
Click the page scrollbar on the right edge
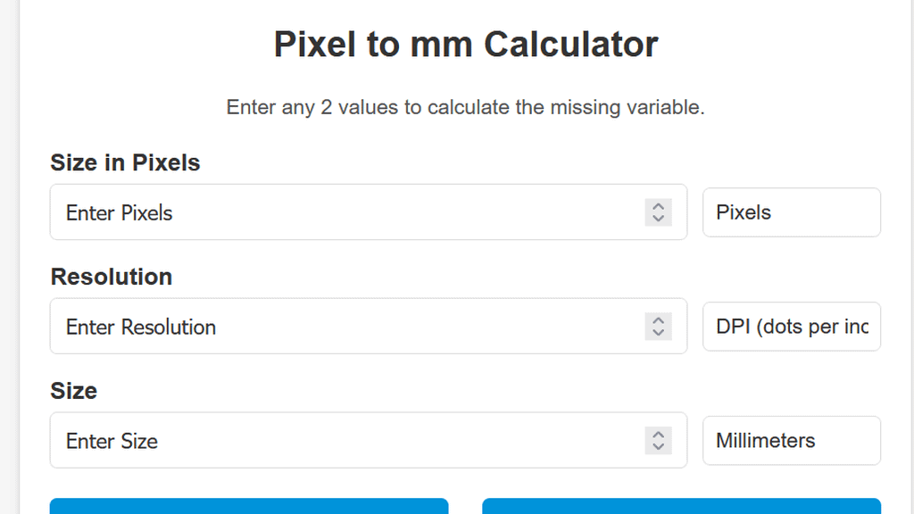point(909,257)
